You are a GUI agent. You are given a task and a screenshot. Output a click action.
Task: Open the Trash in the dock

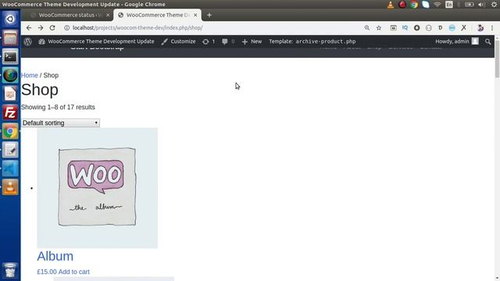pyautogui.click(x=10, y=270)
